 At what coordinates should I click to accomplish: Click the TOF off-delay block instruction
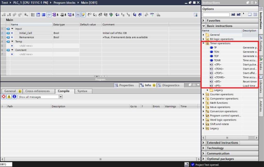click(x=217, y=56)
